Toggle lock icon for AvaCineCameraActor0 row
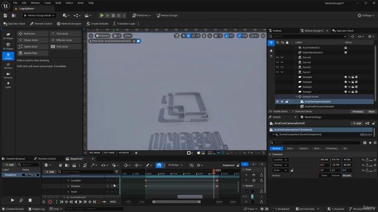The image size is (378, 212). [x=287, y=102]
